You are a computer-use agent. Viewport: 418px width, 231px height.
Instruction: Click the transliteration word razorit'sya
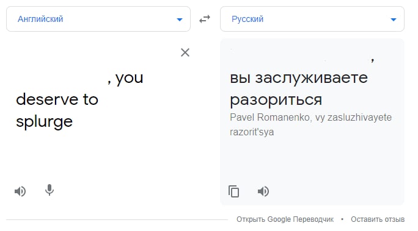[252, 132]
